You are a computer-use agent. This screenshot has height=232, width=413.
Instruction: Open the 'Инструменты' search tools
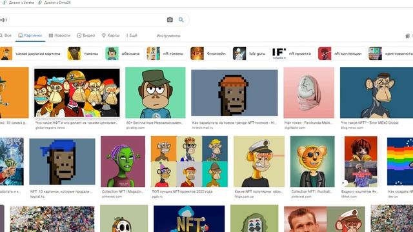pyautogui.click(x=168, y=35)
